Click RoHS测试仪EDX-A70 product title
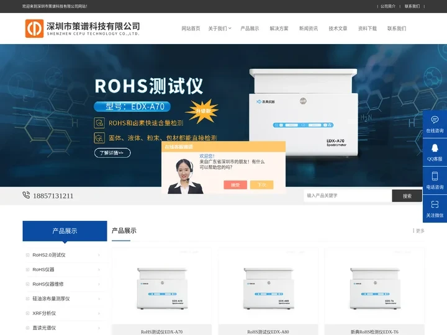This screenshot has width=447, height=335. [x=161, y=332]
